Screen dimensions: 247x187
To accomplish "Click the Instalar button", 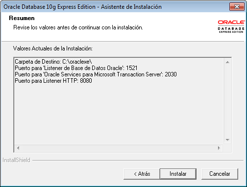I will pyautogui.click(x=178, y=174).
